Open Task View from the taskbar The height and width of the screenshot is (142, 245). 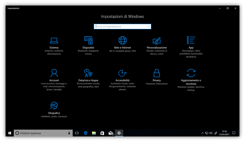77,133
